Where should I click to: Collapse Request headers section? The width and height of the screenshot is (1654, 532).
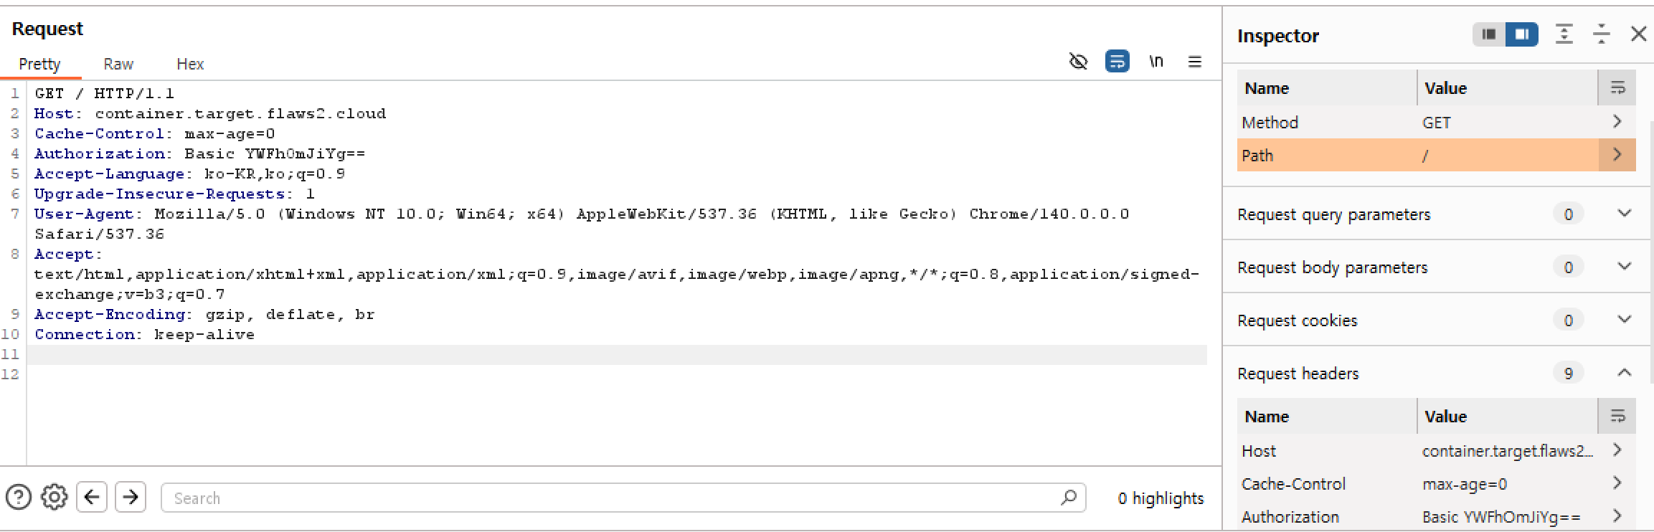coord(1625,373)
